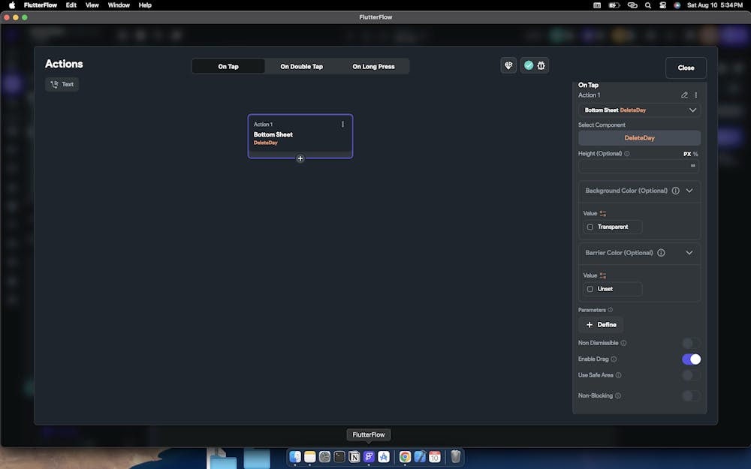Open the Apple menu
The height and width of the screenshot is (469, 751).
12,5
